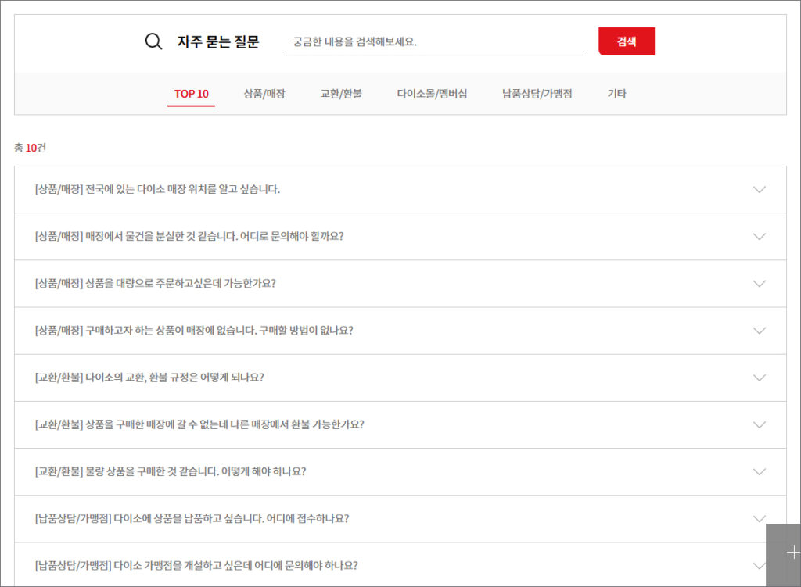801x587 pixels.
Task: Click the magnifying glass search icon
Action: [153, 41]
